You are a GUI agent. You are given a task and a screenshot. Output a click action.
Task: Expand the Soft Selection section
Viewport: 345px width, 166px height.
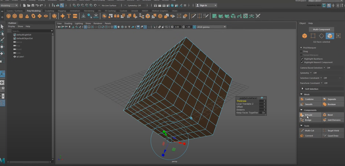tap(302, 89)
